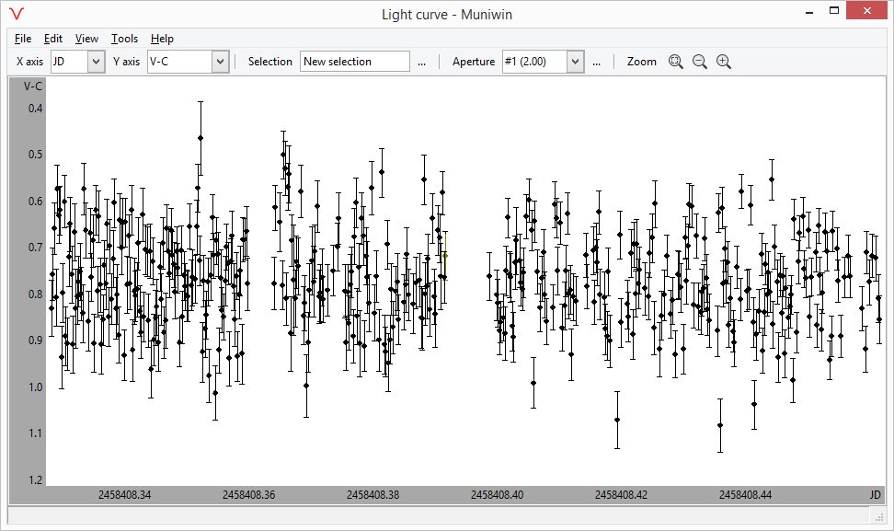The image size is (894, 531).
Task: Open the Help menu
Action: pyautogui.click(x=162, y=39)
